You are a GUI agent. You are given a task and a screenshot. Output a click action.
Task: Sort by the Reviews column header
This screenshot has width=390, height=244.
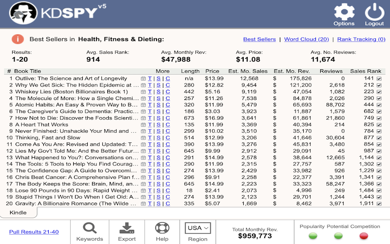[331, 71]
